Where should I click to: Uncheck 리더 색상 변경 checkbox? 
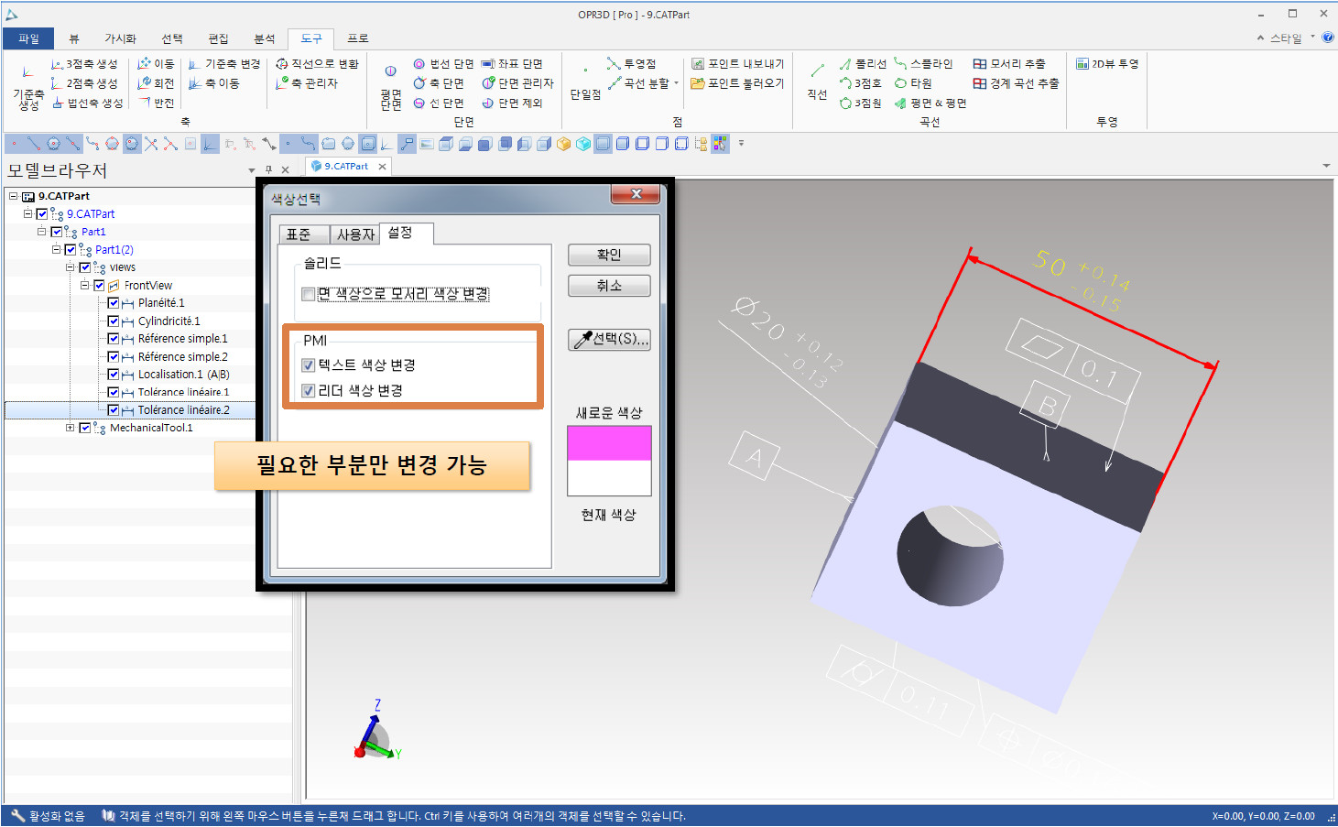(x=309, y=391)
